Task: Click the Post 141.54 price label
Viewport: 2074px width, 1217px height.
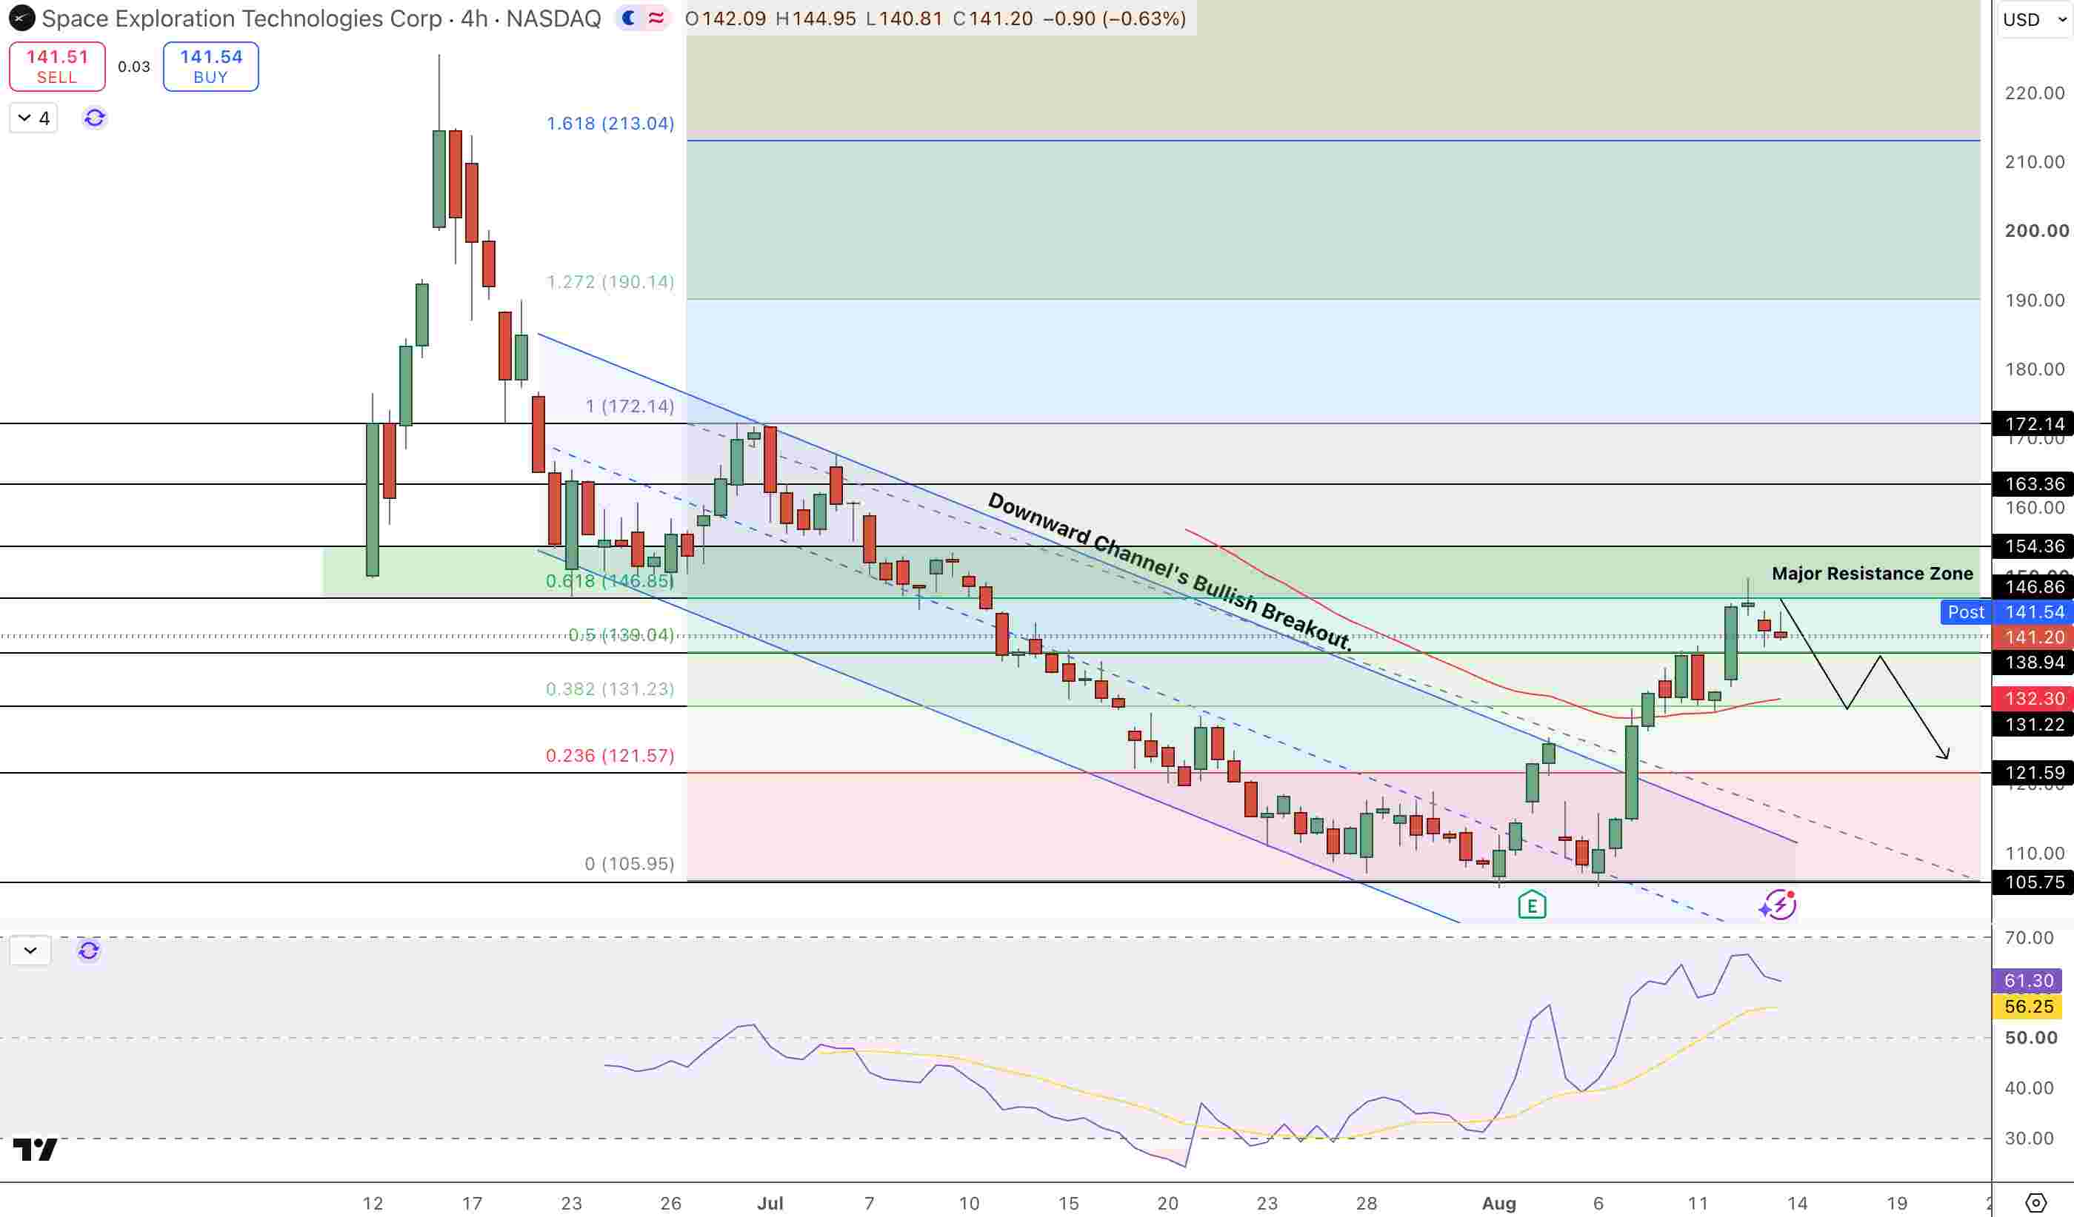Action: pos(2007,613)
